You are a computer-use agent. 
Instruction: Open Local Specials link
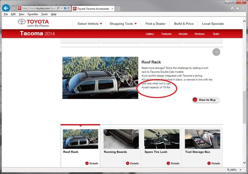click(x=213, y=24)
